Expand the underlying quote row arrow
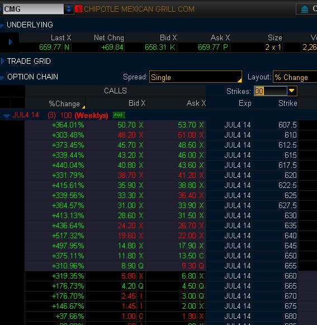The width and height of the screenshot is (317, 325). (x=11, y=42)
